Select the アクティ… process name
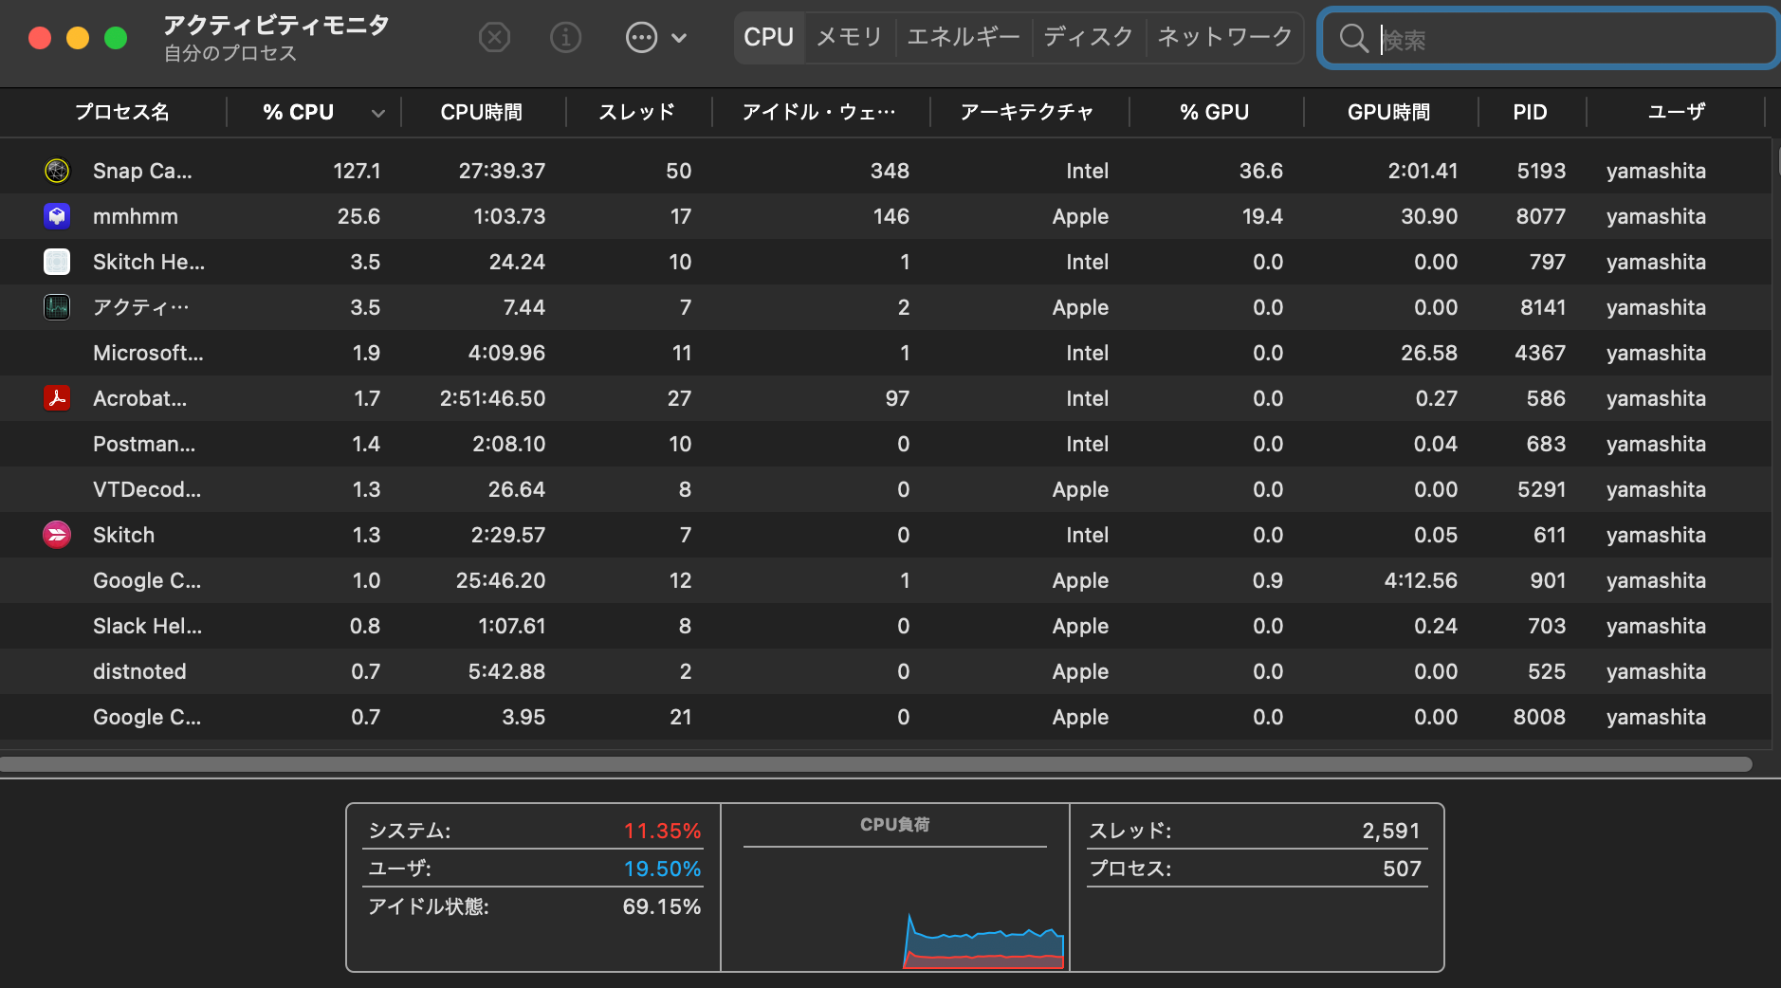Screen dimensions: 1781x988 (x=141, y=307)
